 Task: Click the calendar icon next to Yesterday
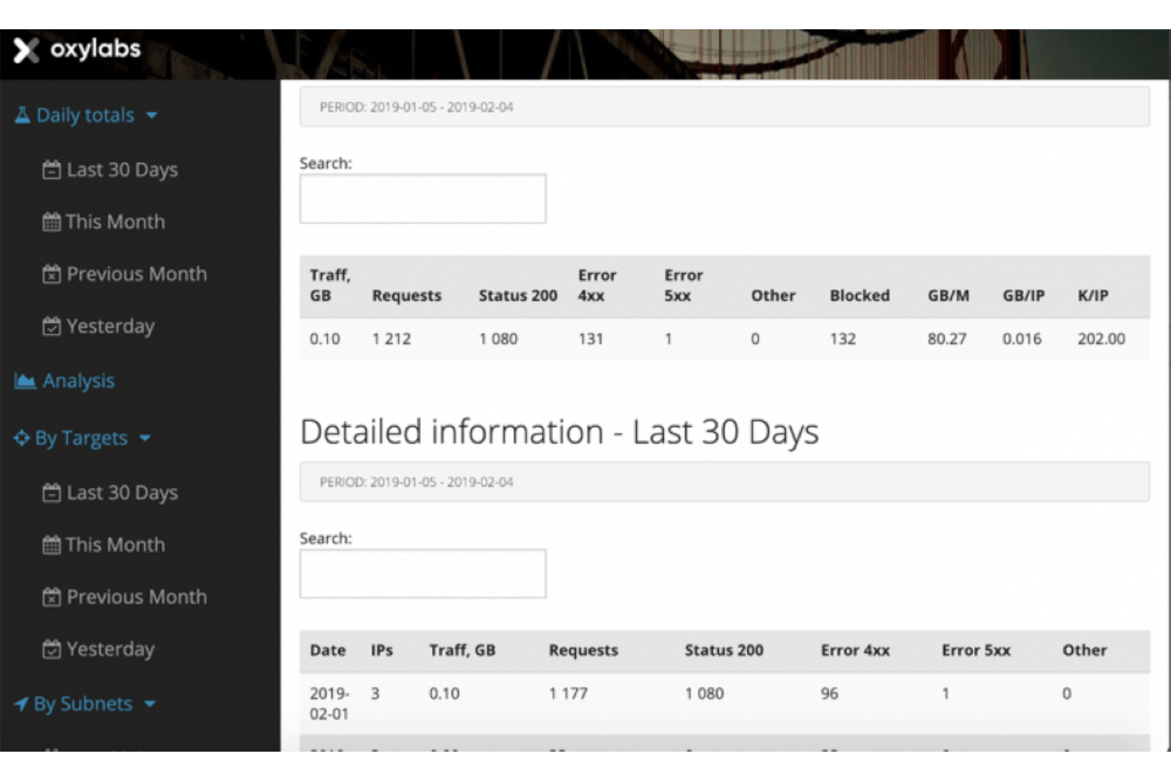51,326
